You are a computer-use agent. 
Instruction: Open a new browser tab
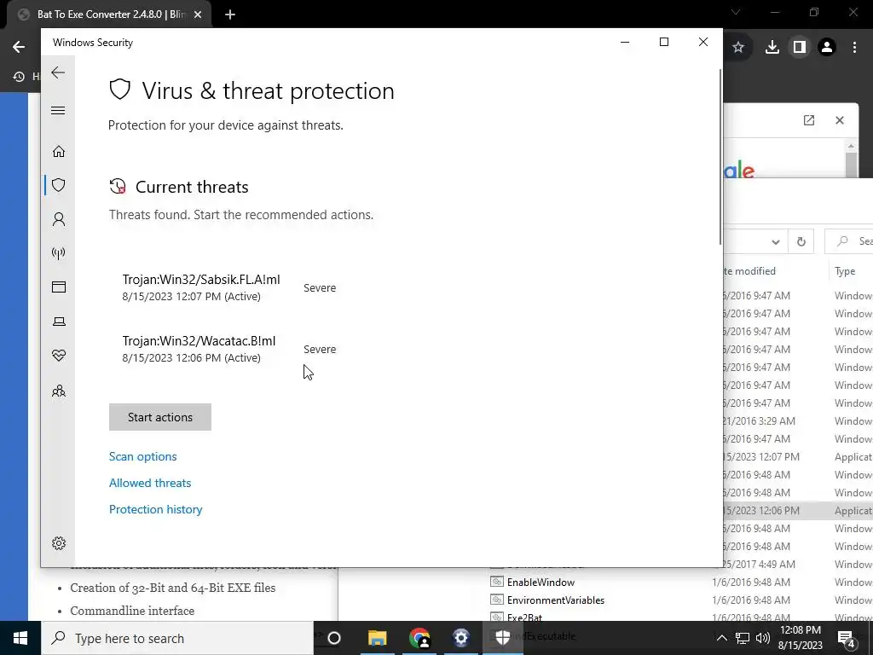[230, 14]
